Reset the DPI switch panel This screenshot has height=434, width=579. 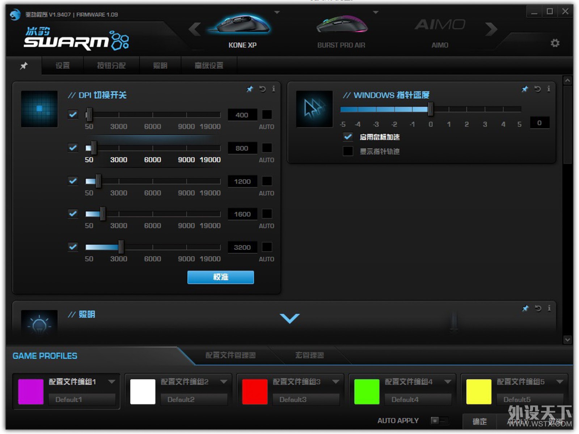point(262,89)
